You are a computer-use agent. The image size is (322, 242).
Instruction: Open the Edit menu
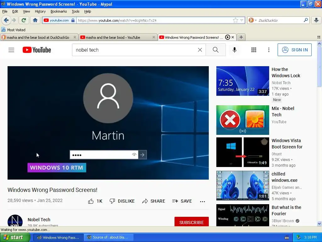tap(15, 11)
